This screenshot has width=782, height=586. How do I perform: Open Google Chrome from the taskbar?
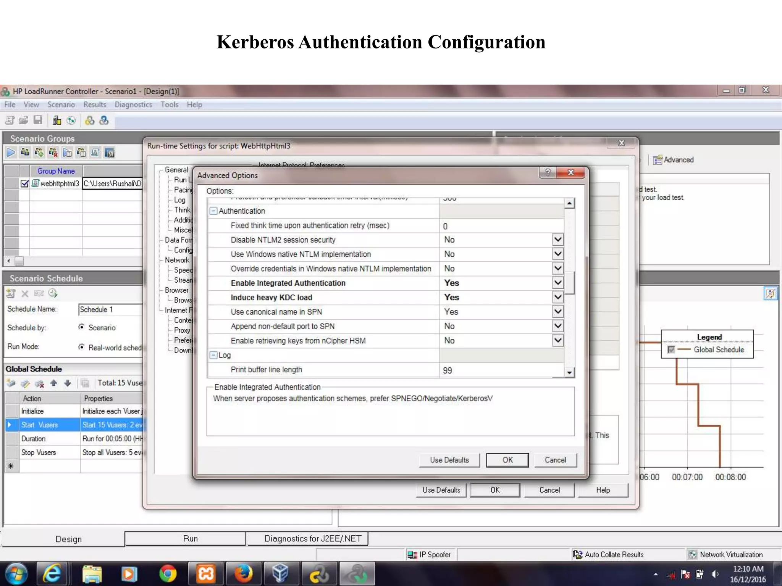click(x=168, y=574)
